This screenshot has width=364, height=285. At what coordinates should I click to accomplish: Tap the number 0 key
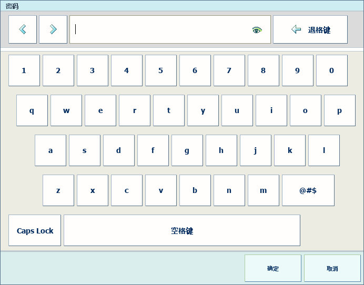331,70
